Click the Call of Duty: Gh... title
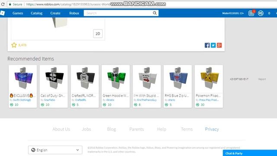The height and width of the screenshot is (156, 277). [53, 96]
